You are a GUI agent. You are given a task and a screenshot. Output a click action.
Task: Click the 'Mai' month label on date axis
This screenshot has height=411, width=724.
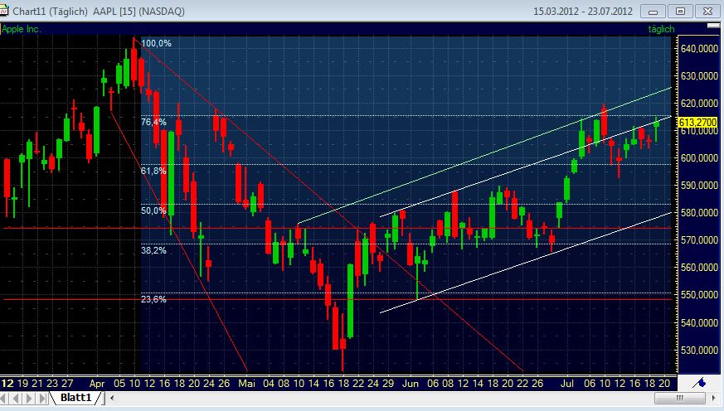point(246,384)
